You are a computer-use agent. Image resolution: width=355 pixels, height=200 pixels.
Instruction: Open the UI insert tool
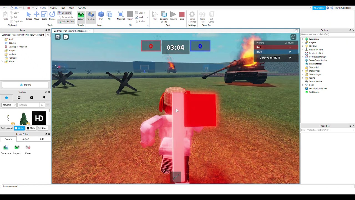(x=109, y=16)
